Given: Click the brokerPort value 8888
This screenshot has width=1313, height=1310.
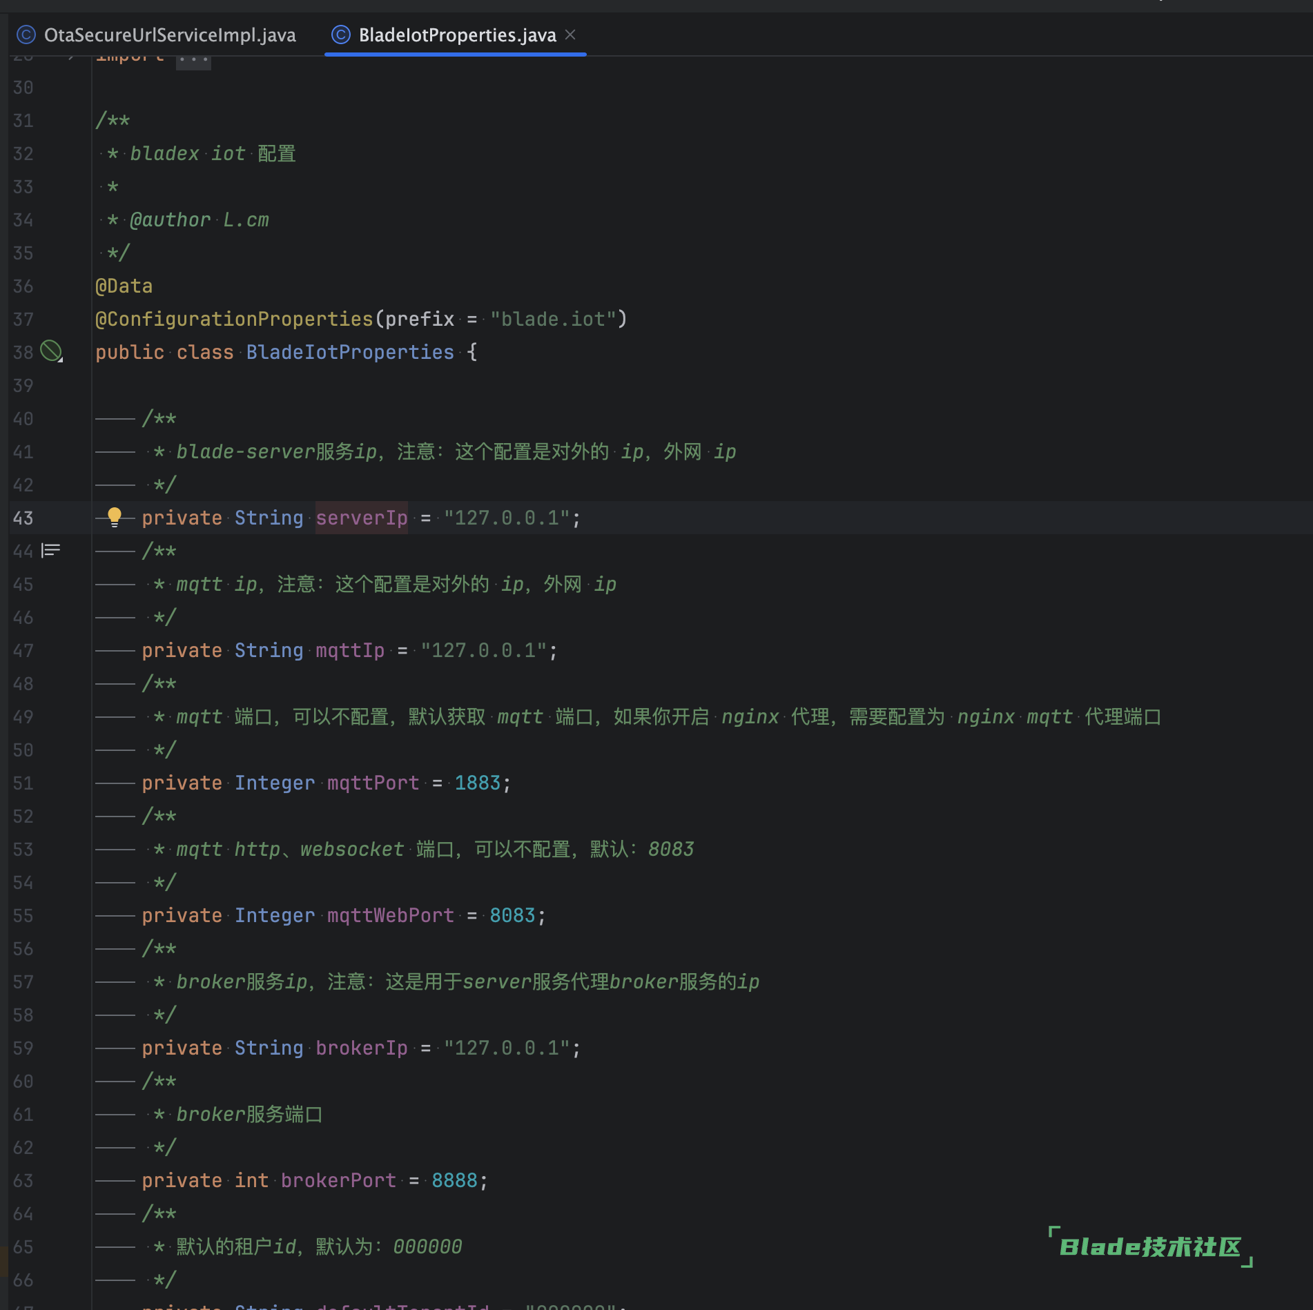Looking at the screenshot, I should [454, 1180].
